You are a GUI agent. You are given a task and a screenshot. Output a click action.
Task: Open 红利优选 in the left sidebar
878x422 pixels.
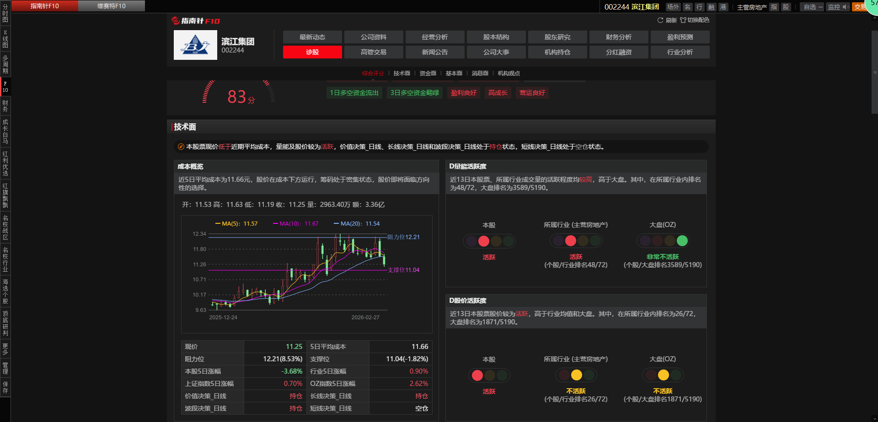click(x=5, y=164)
